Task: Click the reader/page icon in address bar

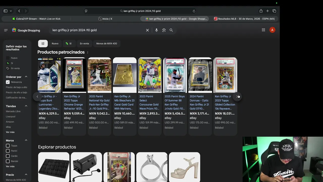Action: coord(86,11)
